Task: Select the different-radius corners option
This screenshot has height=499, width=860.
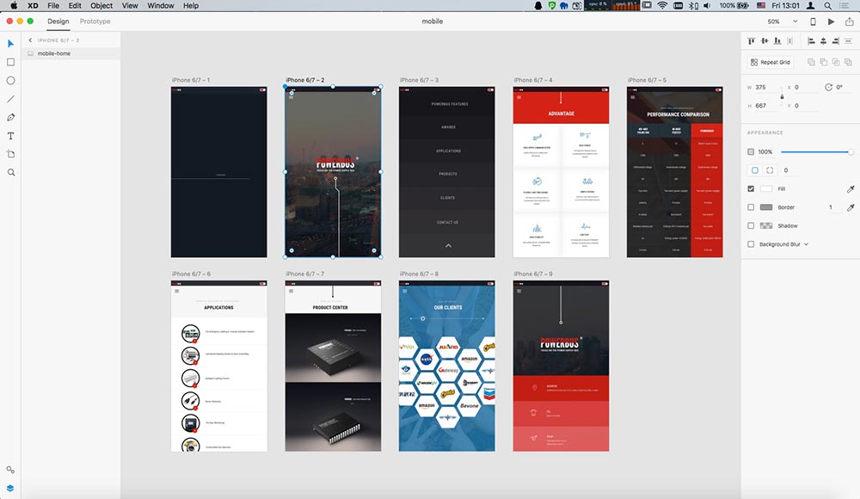Action: coord(770,170)
